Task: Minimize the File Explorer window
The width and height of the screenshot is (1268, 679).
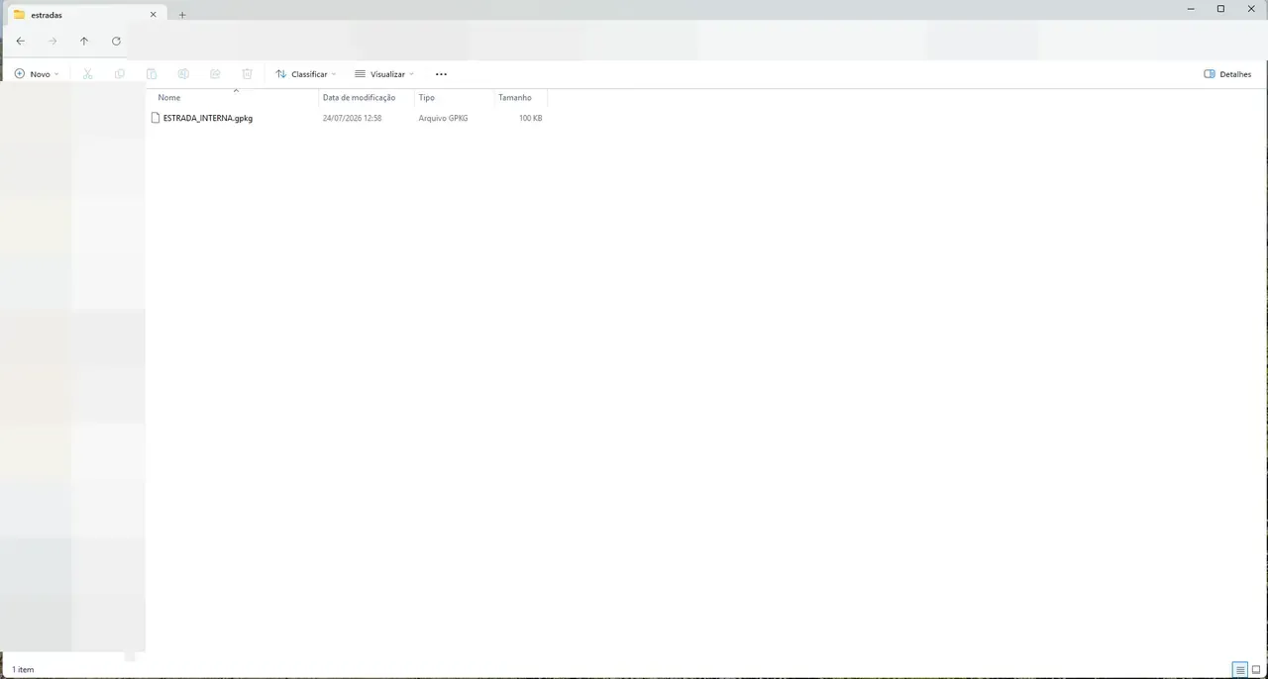Action: click(1190, 9)
